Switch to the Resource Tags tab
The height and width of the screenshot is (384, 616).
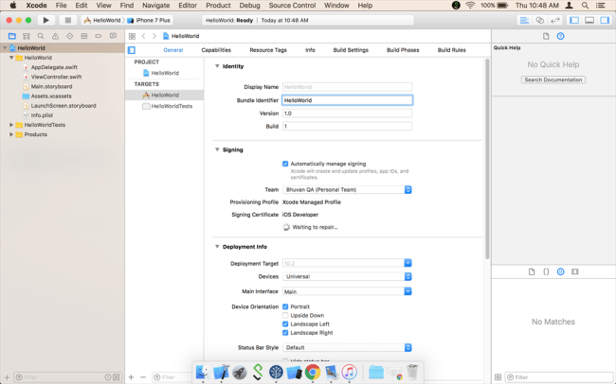[x=268, y=50]
